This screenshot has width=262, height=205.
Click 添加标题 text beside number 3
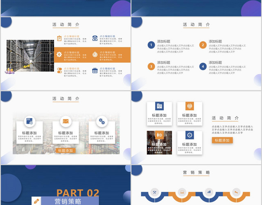click(164, 63)
